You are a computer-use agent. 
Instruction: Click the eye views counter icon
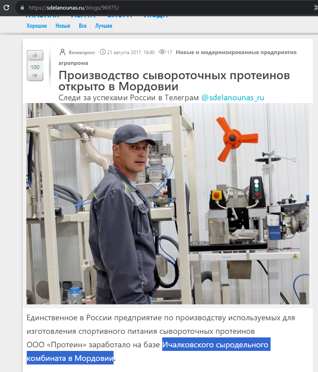pyautogui.click(x=162, y=52)
